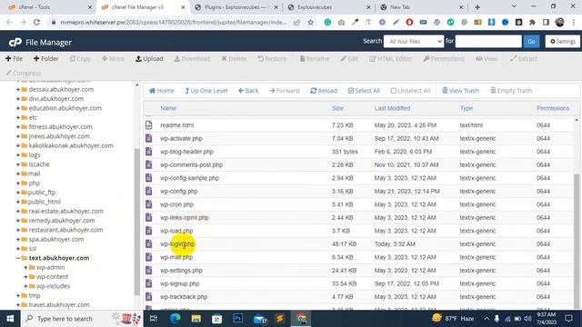Expand the wp-admin folder
Viewport: 582px width, 327px height.
coord(25,267)
